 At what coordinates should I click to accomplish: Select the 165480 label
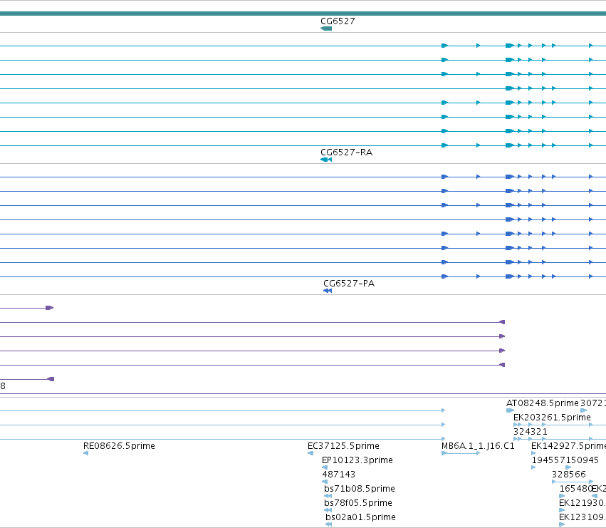pos(576,489)
